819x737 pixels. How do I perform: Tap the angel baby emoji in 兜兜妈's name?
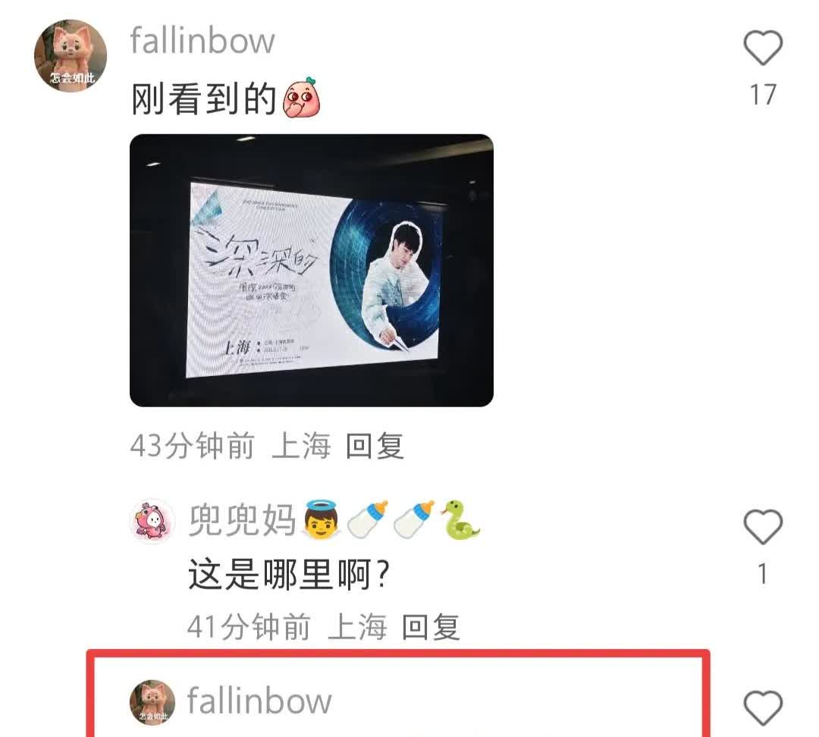[321, 519]
